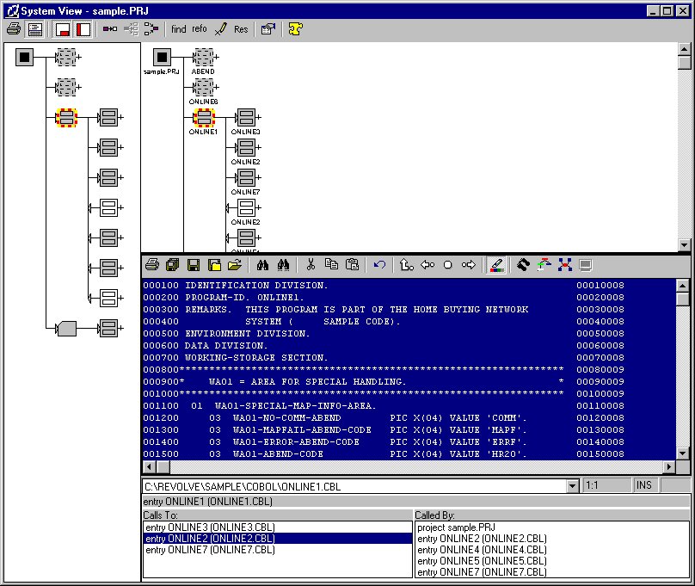Click the paste clipboard icon

point(352,265)
